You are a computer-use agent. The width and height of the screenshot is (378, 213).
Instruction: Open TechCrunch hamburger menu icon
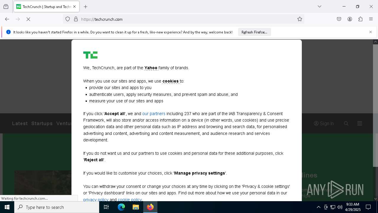coord(360,123)
